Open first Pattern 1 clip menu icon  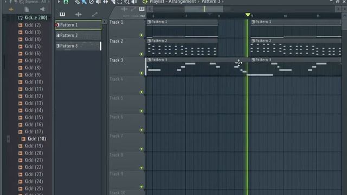point(149,22)
